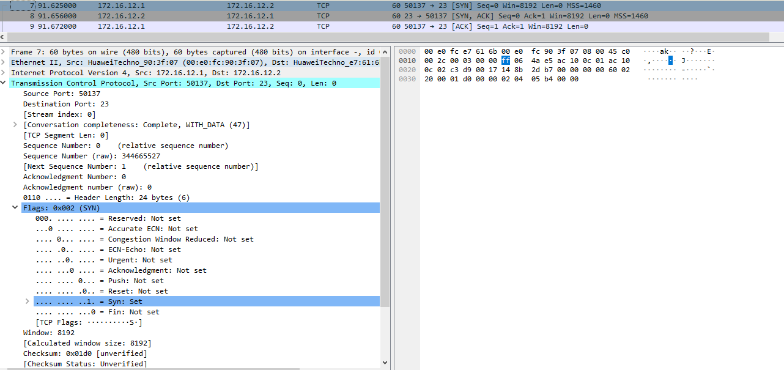Image resolution: width=784 pixels, height=370 pixels.
Task: Select Reset: Not set flag line
Action: (102, 291)
